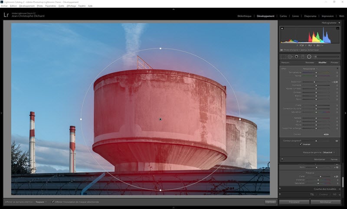Select the Red Eye Correction tool

[296, 57]
